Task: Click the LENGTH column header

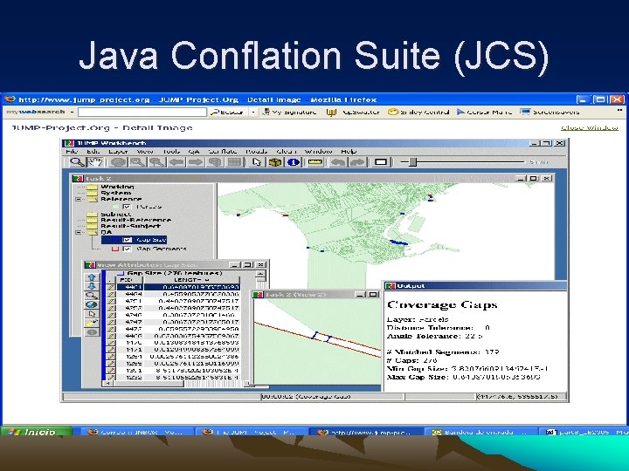Action: (191, 280)
